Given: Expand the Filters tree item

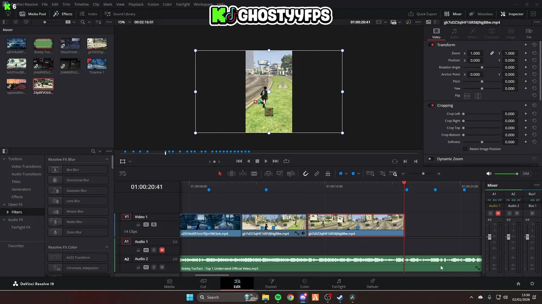Looking at the screenshot, I should pyautogui.click(x=7, y=212).
